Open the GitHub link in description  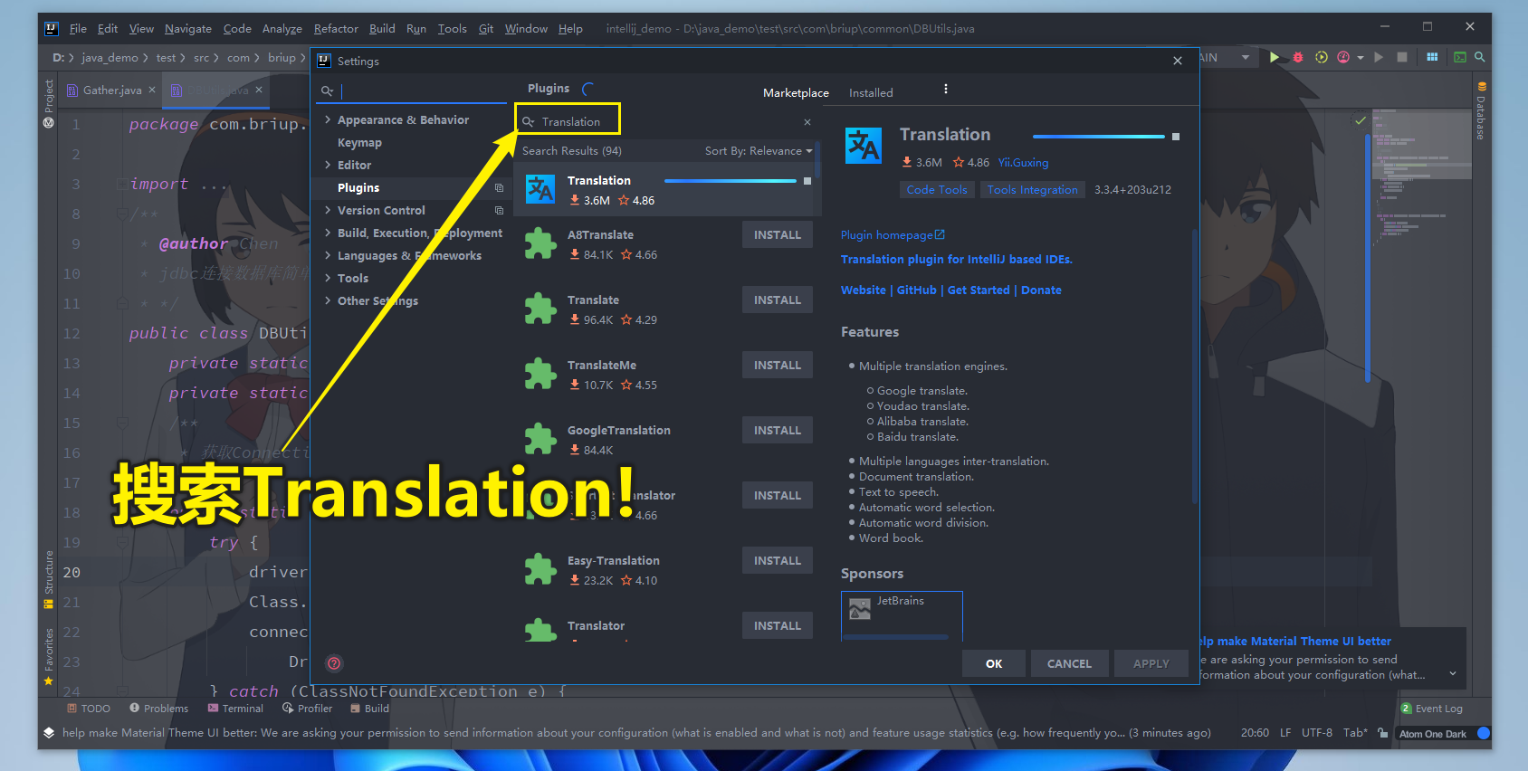(x=916, y=290)
